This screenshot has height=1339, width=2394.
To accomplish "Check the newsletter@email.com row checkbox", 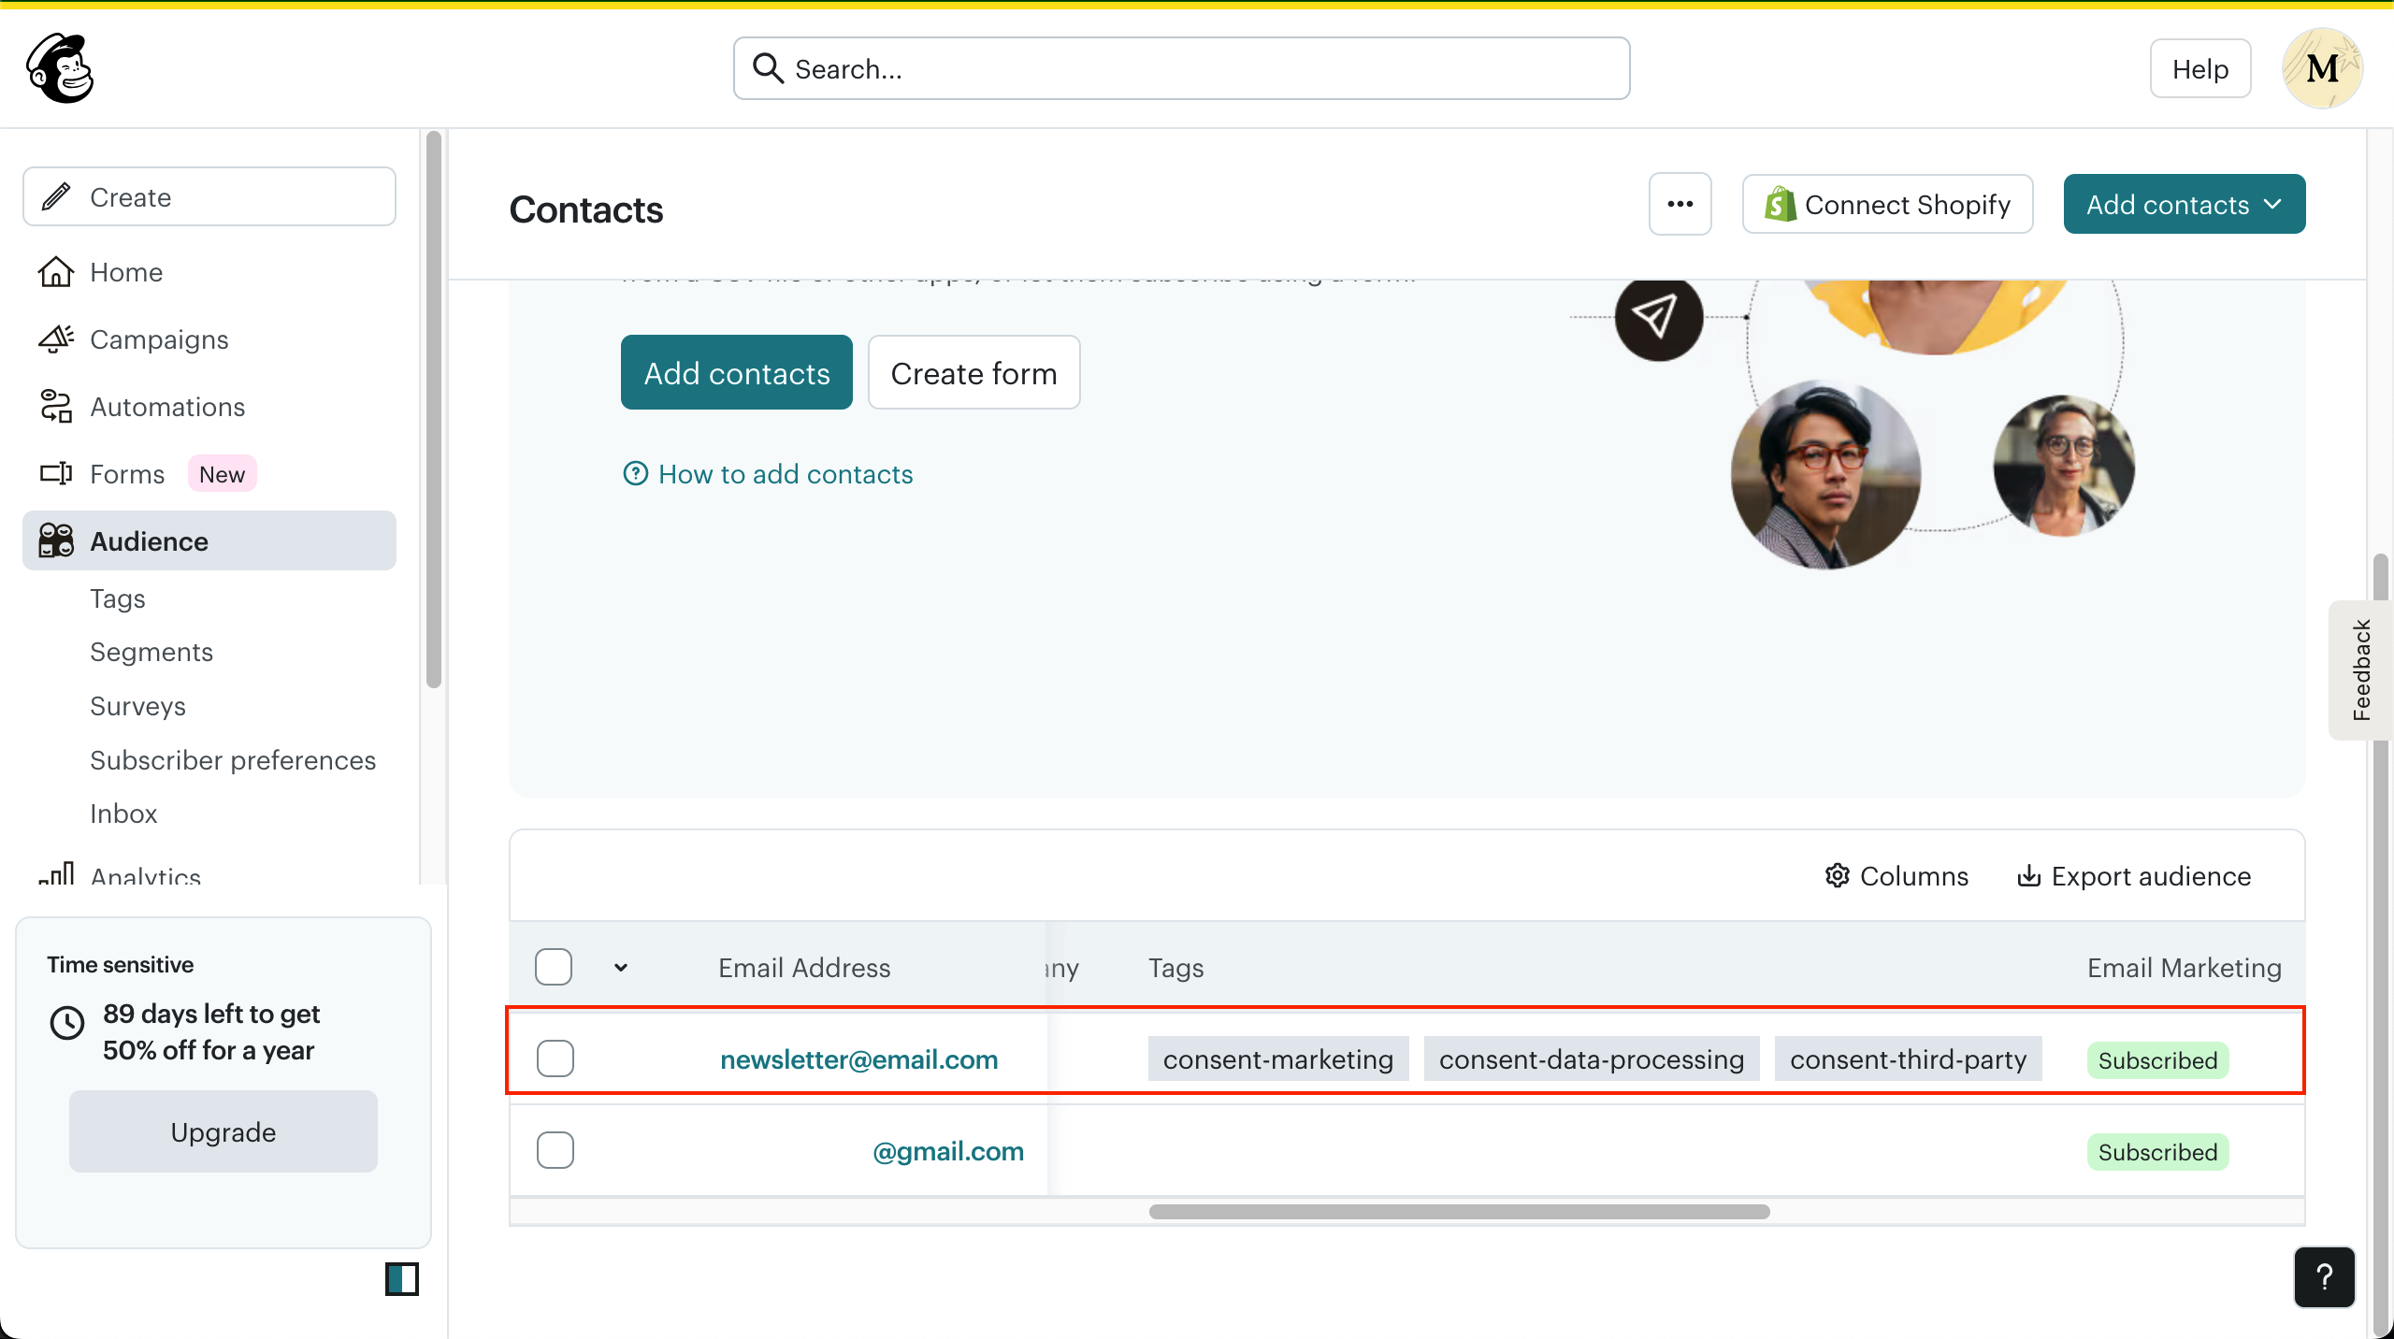I will click(x=555, y=1058).
